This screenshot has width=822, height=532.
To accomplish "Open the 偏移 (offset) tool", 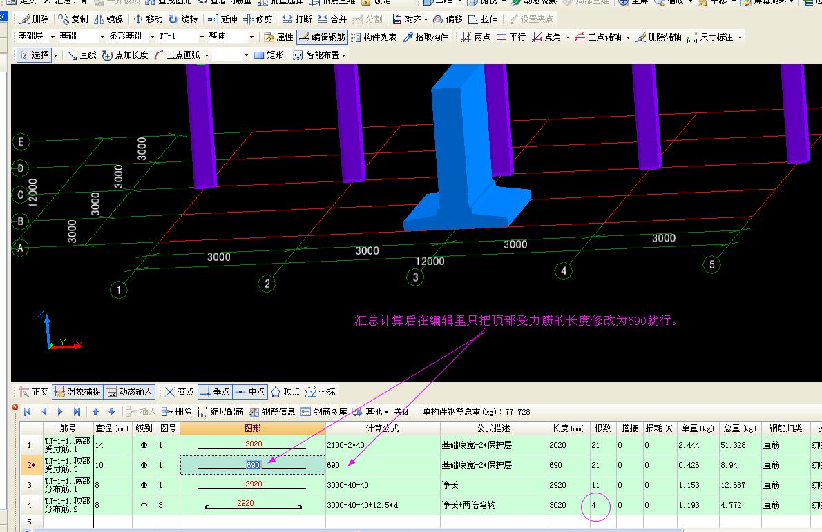I will 448,19.
